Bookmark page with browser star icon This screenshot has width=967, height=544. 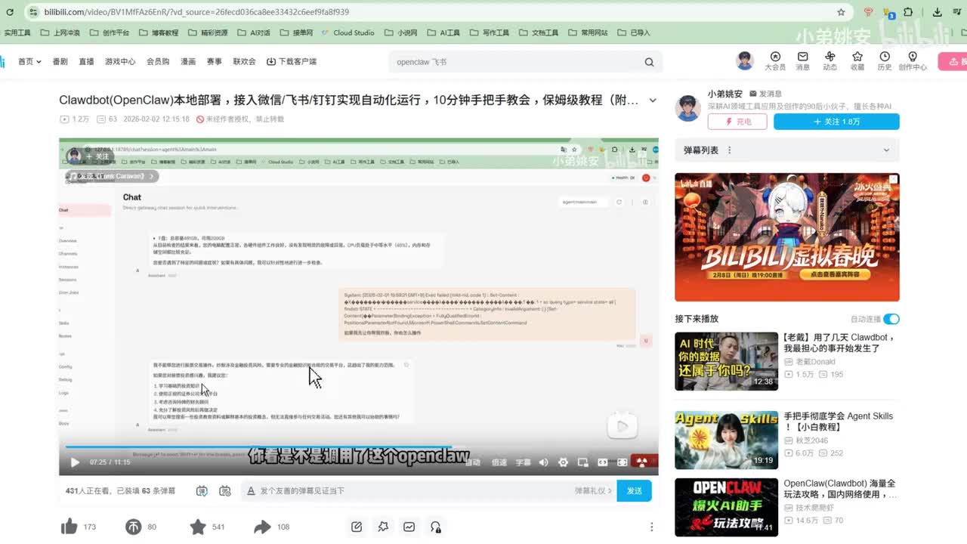pos(841,12)
